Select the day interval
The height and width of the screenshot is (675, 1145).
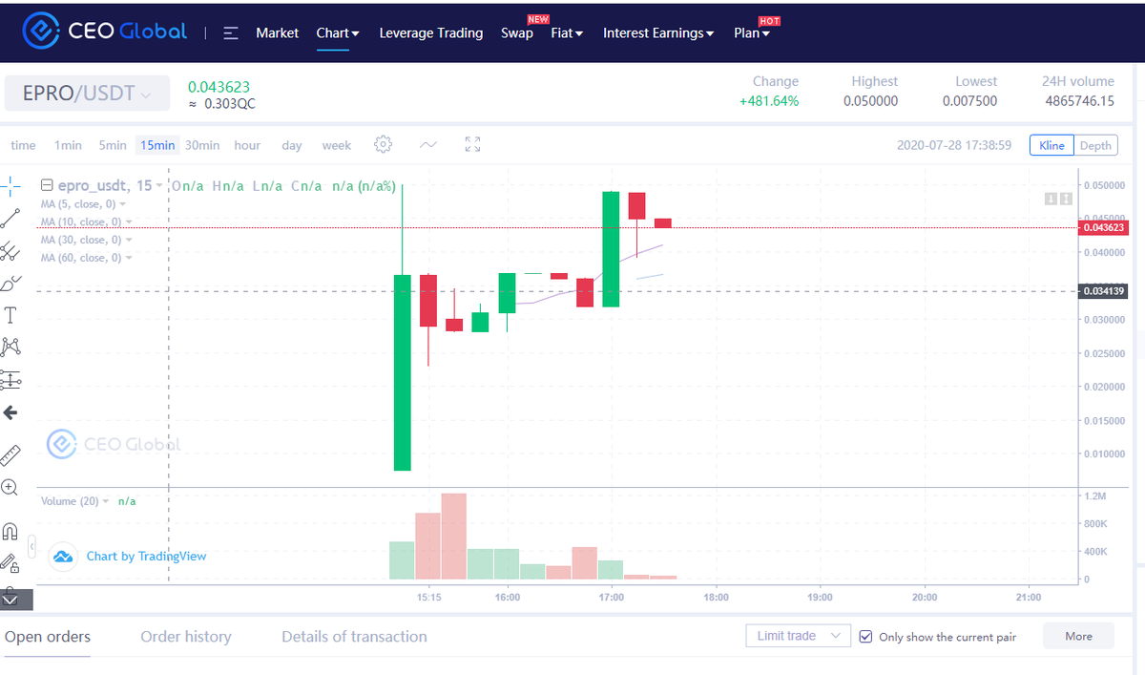click(292, 145)
